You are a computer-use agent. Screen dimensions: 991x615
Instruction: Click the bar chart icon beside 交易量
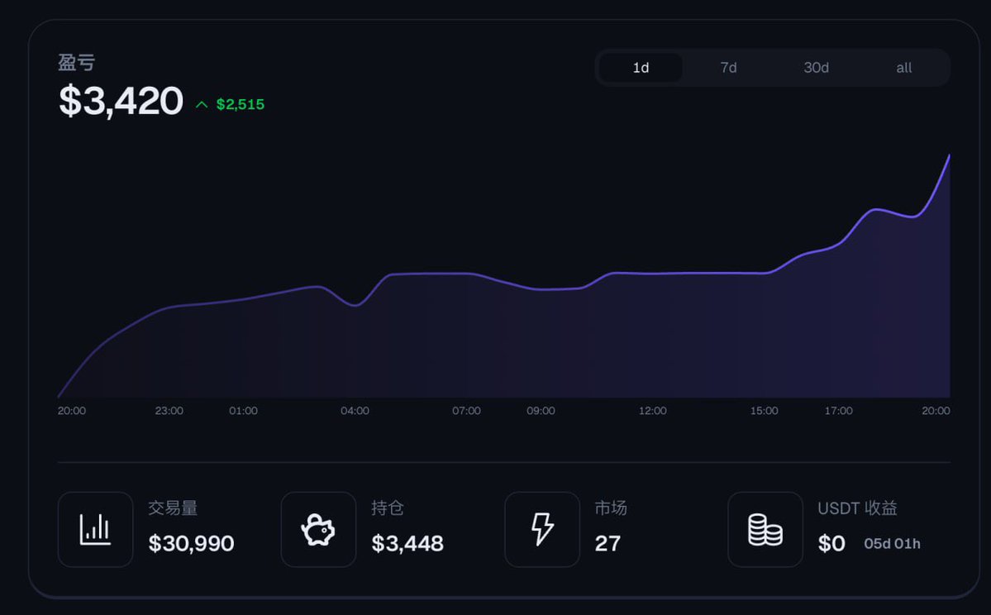95,530
